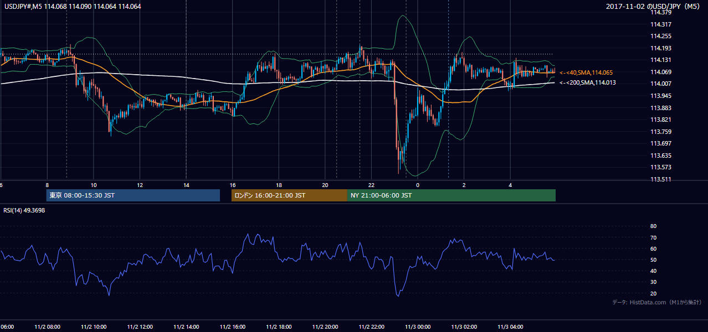Click the orange 40 SMA 114.065 label
This screenshot has height=332, width=708.
[586, 72]
